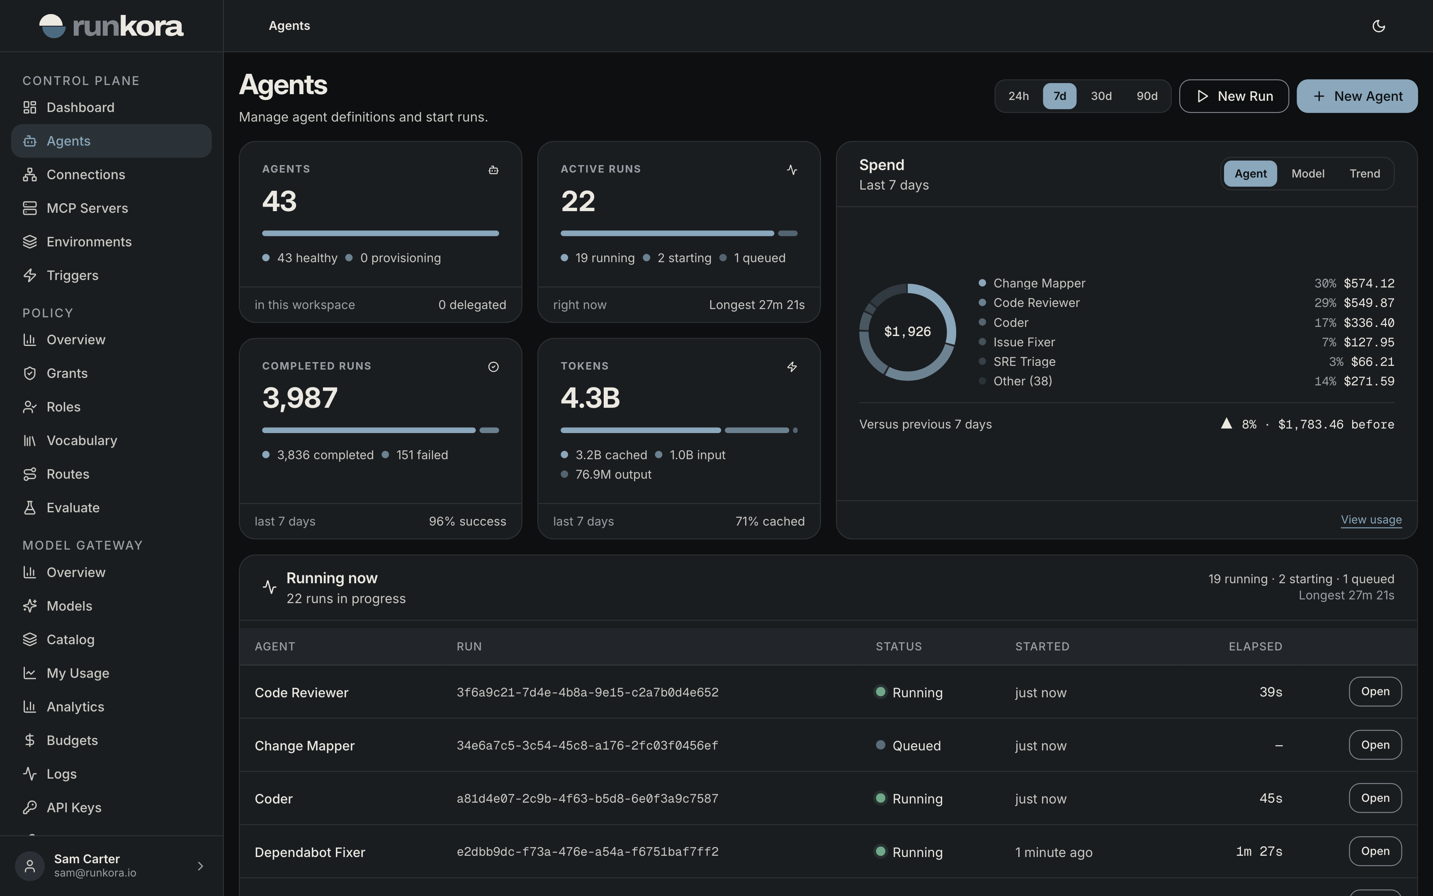
Task: Create a New Agent
Action: 1357,96
